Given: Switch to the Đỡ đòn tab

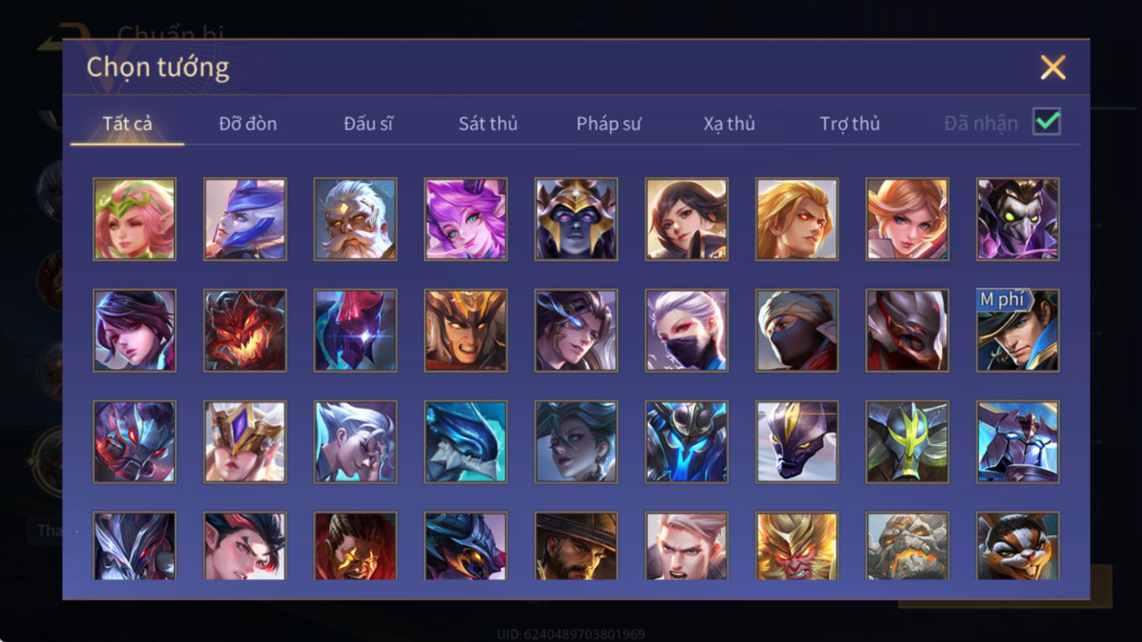Looking at the screenshot, I should pos(248,123).
